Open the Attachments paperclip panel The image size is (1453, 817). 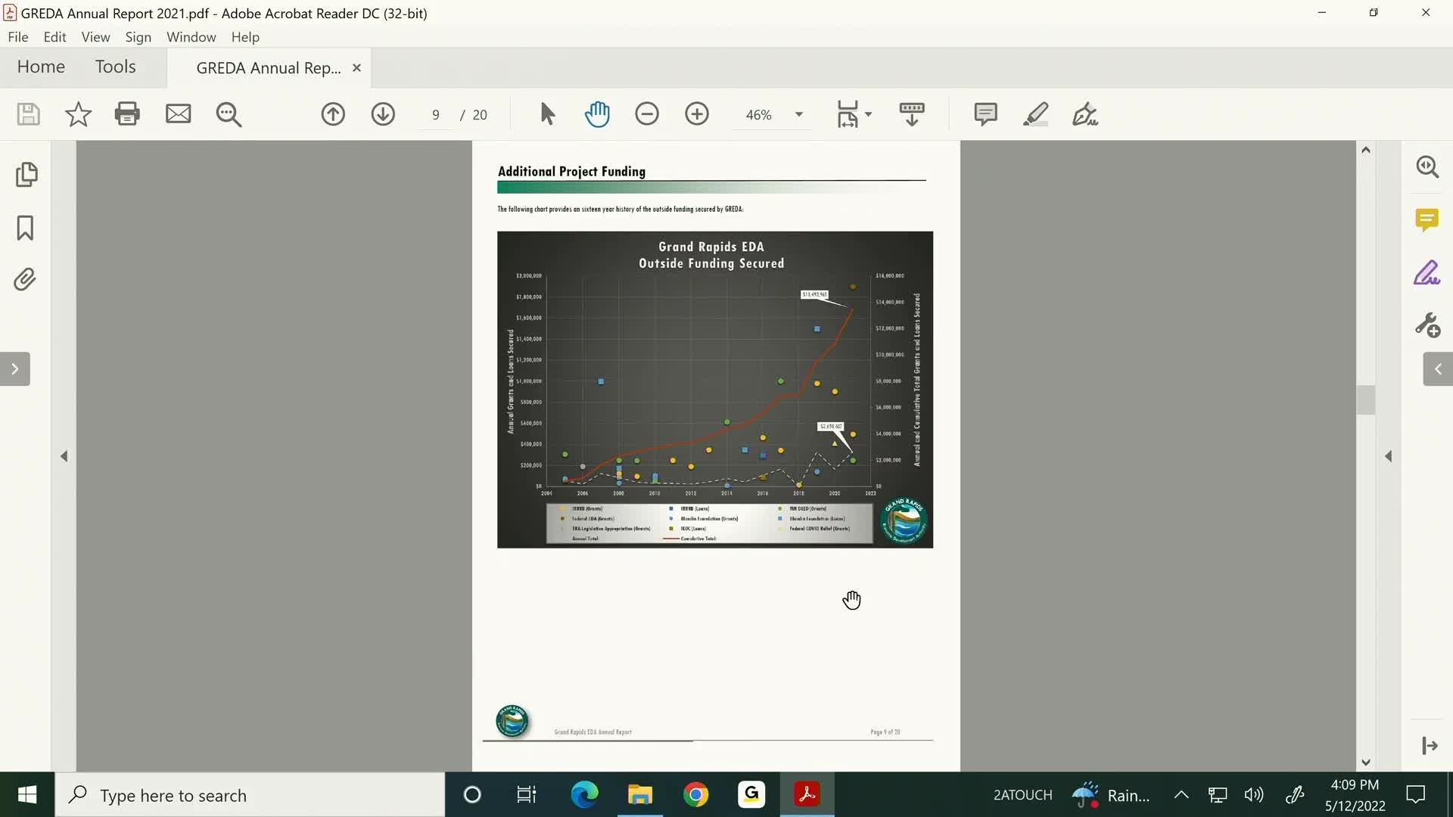pos(25,279)
